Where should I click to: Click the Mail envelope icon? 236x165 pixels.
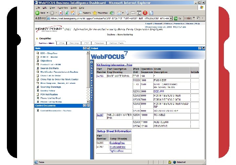(x=119, y=13)
